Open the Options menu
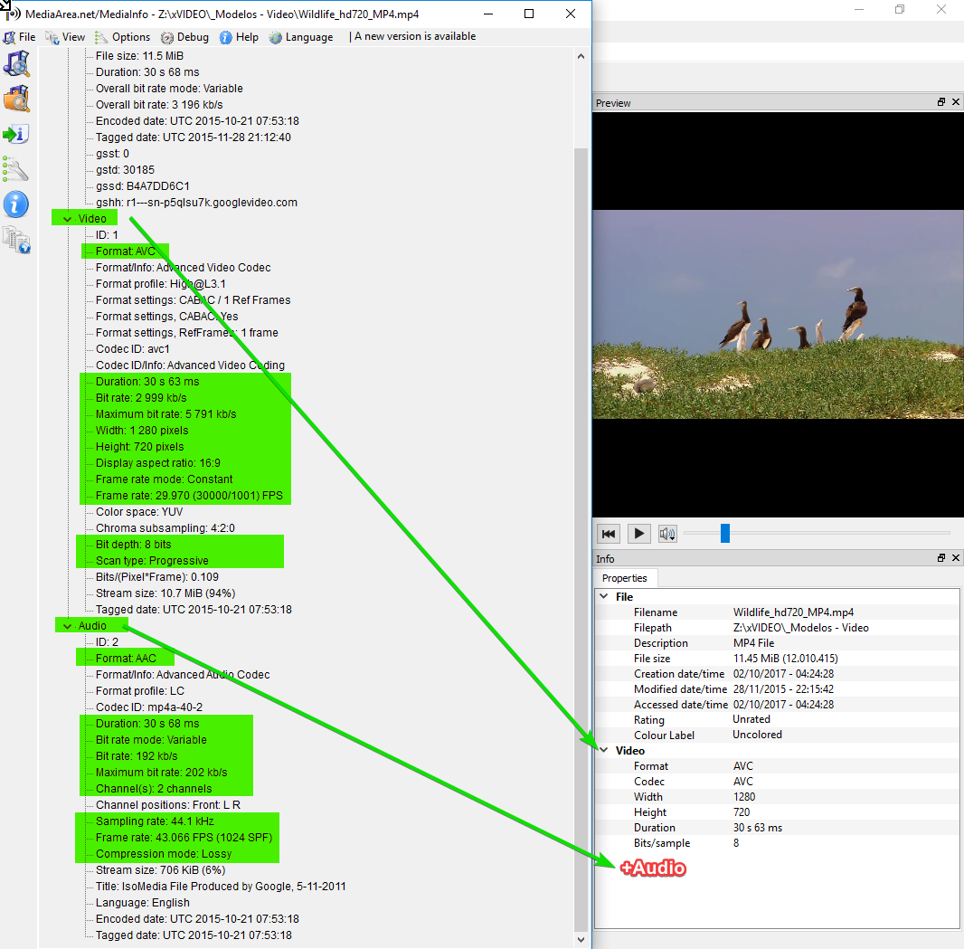 pyautogui.click(x=122, y=37)
